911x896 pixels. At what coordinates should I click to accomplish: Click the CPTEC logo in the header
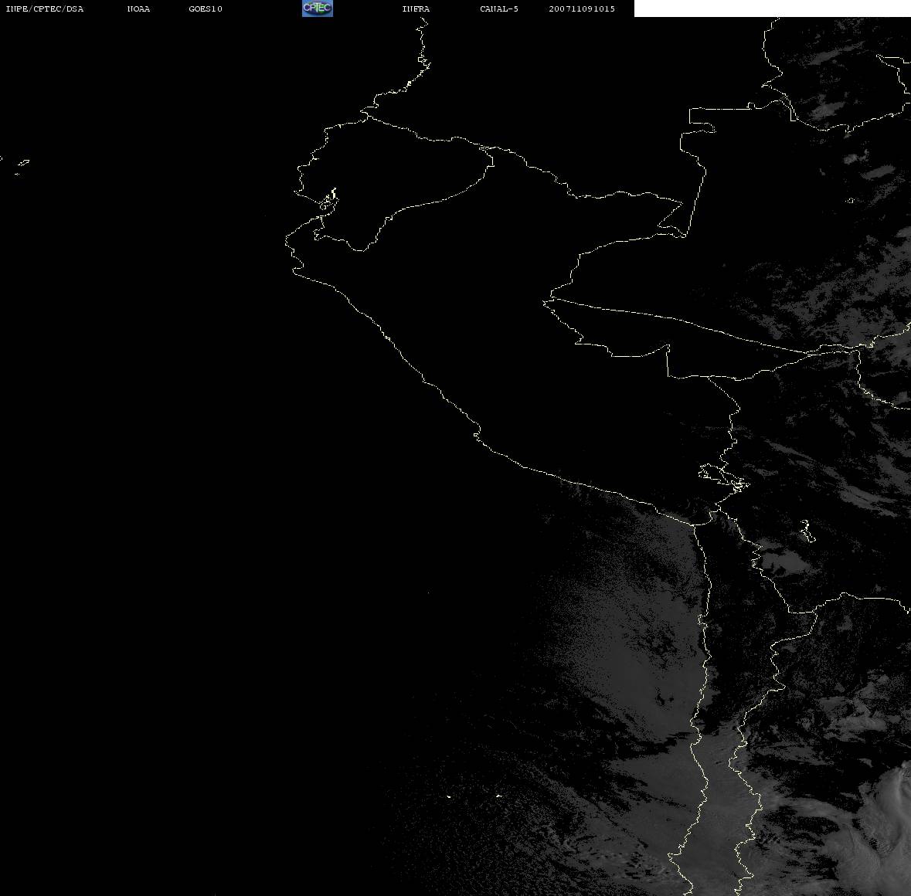click(318, 8)
